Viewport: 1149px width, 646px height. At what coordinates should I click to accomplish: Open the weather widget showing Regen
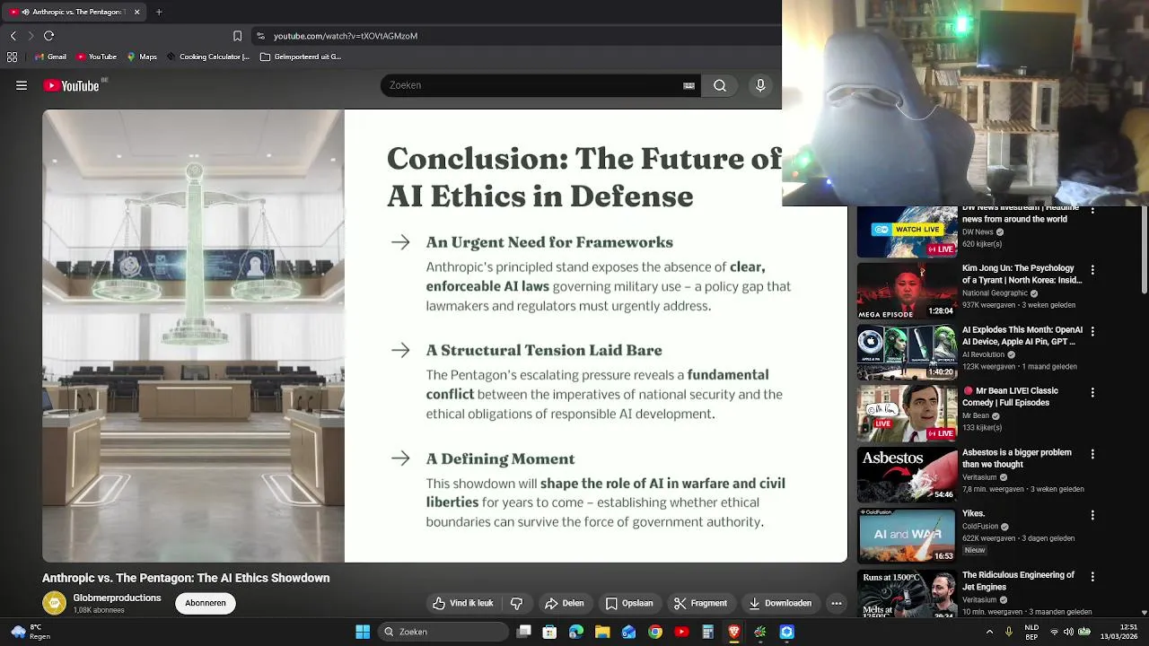point(29,632)
